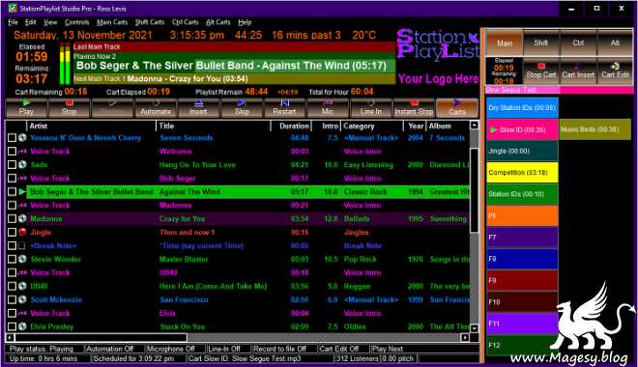The image size is (638, 367).
Task: Open the Alt Carts menu
Action: point(218,22)
